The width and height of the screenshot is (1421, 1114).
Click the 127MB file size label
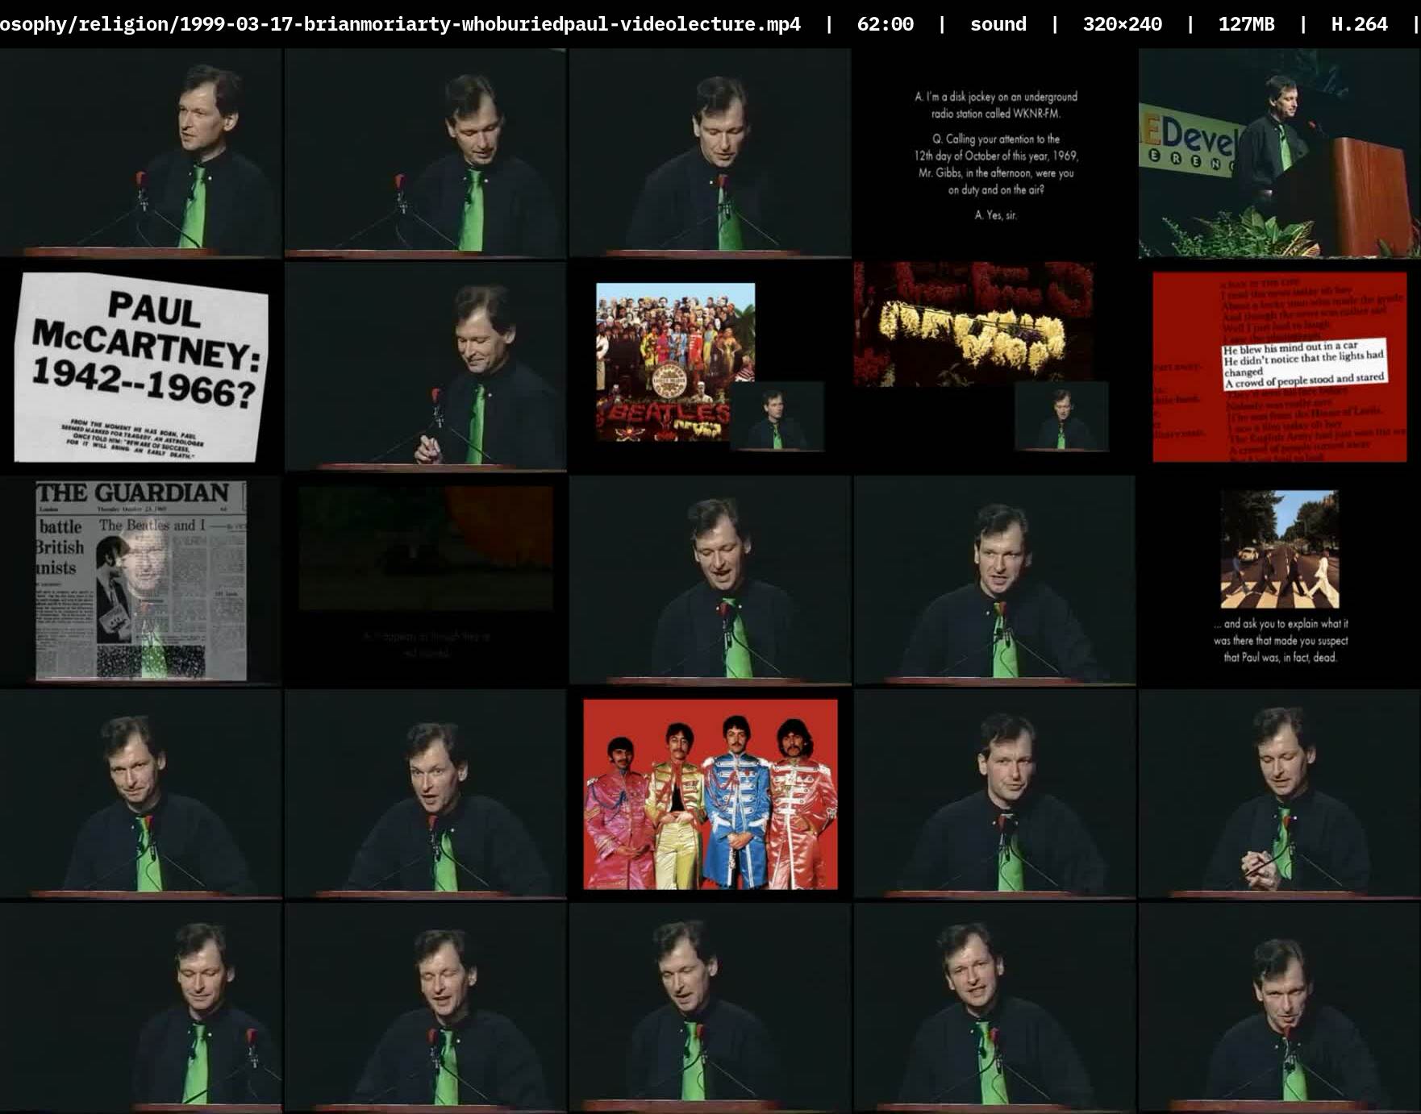(x=1246, y=24)
